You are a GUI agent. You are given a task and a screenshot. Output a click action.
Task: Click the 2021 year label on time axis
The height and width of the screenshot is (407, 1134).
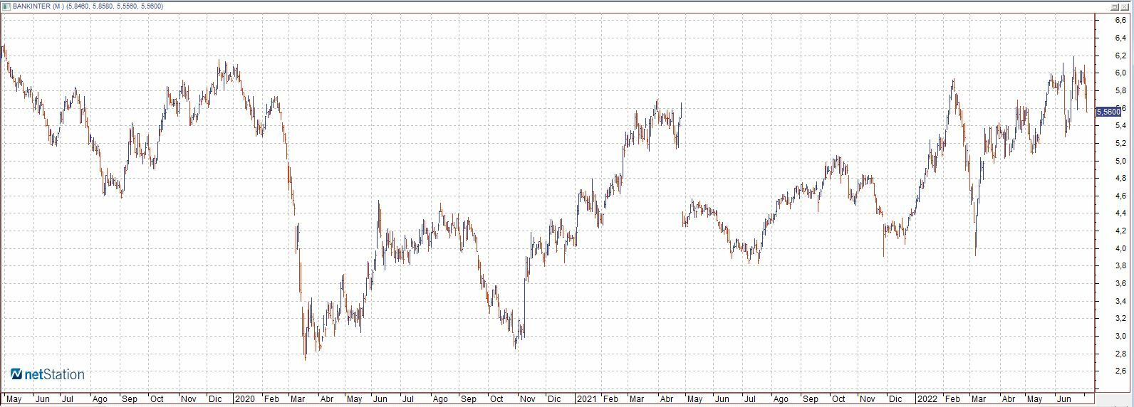coord(587,399)
